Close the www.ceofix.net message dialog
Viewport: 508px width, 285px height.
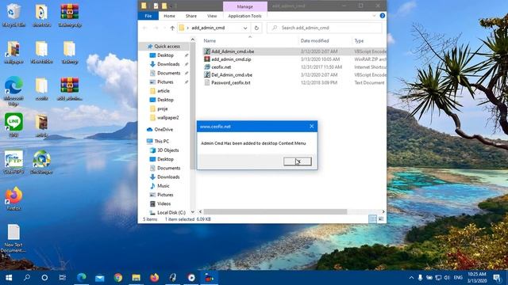pos(312,127)
